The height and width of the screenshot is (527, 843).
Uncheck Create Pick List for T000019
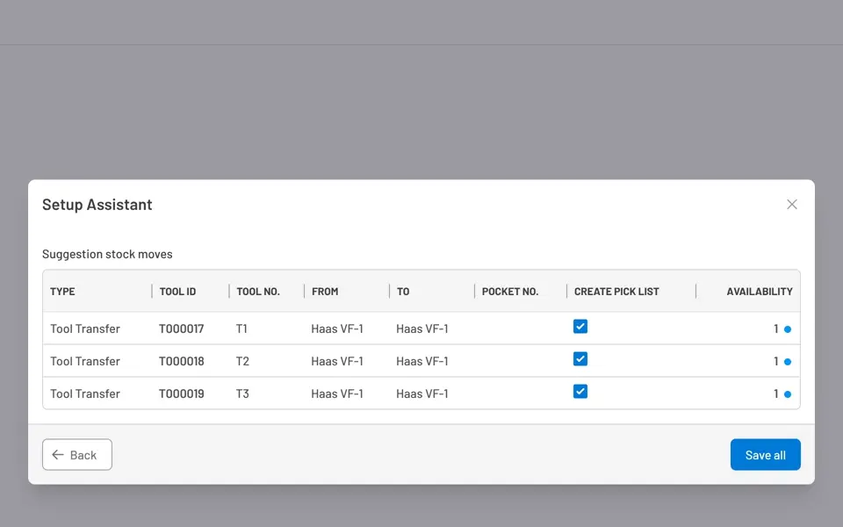[x=580, y=392]
